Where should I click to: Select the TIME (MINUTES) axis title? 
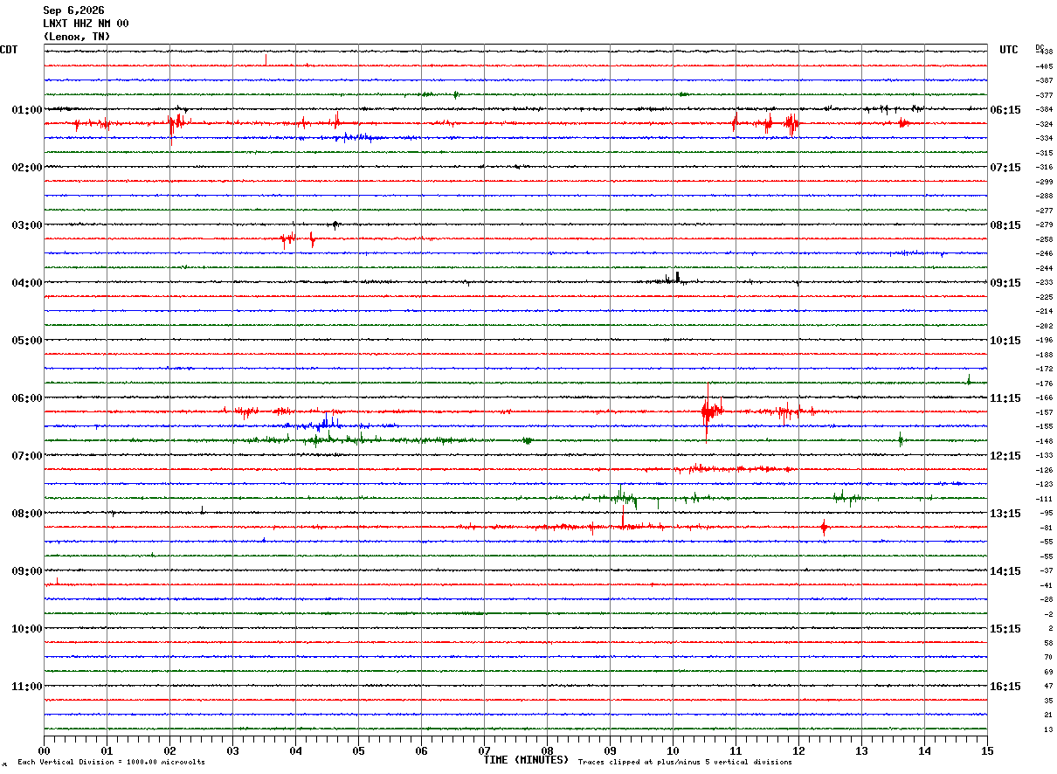[526, 760]
